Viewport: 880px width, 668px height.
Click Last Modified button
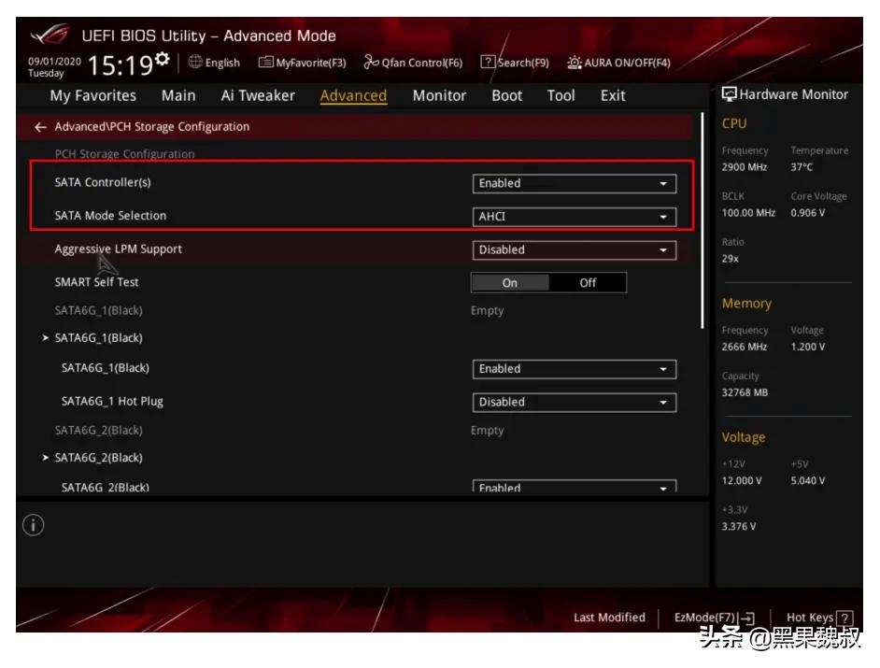pos(609,618)
